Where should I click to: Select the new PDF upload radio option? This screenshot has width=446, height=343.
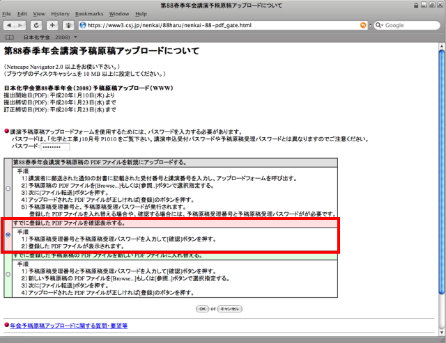[8, 189]
